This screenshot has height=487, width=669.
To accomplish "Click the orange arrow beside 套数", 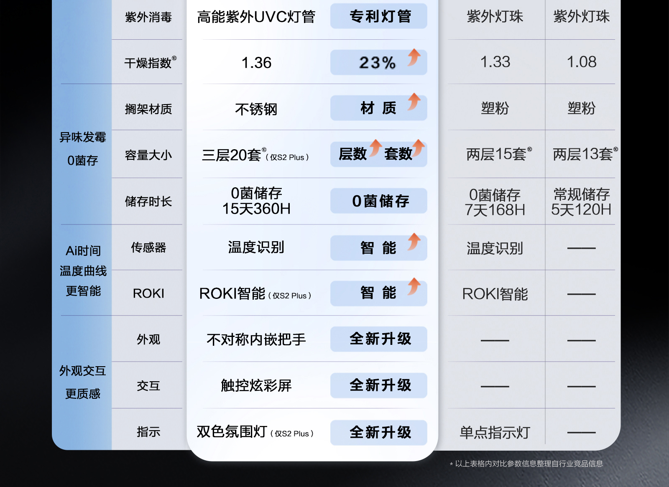I will click(x=418, y=148).
